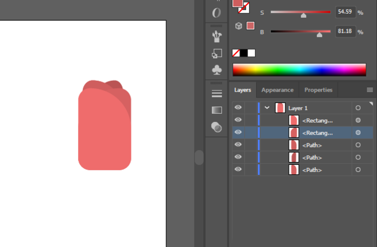Click the small red in-web-color swatch

(x=250, y=26)
